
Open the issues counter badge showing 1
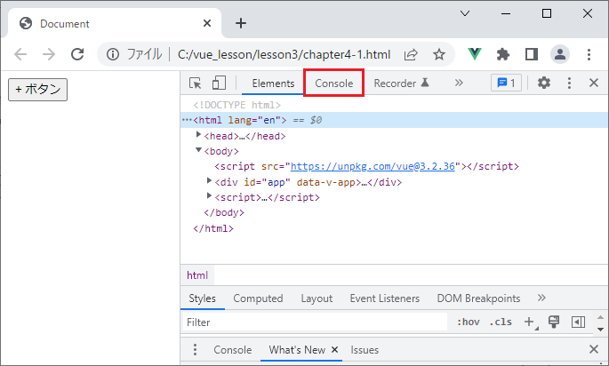(x=506, y=83)
